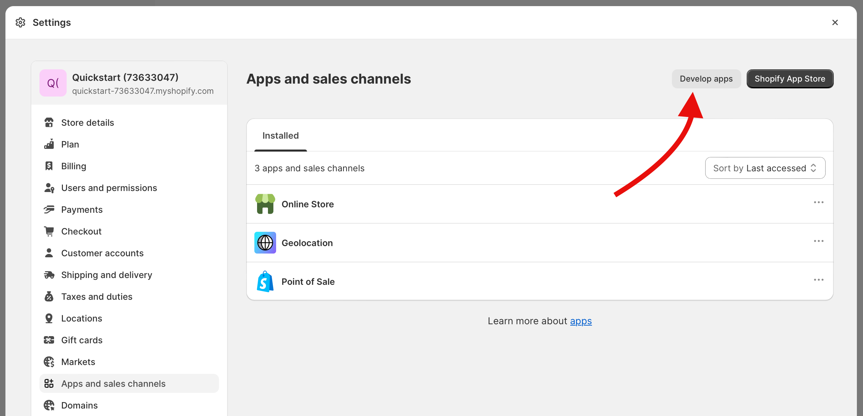Image resolution: width=863 pixels, height=416 pixels.
Task: Click the Store details storefront icon
Action: click(x=49, y=123)
